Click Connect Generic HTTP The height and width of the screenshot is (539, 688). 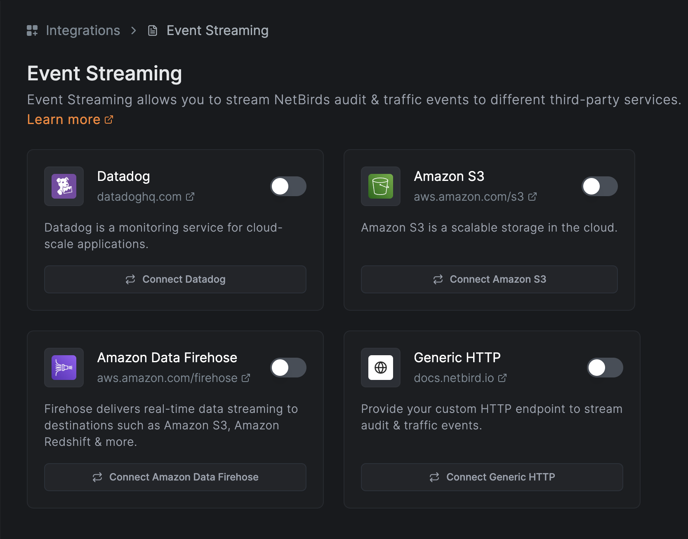[x=492, y=477]
